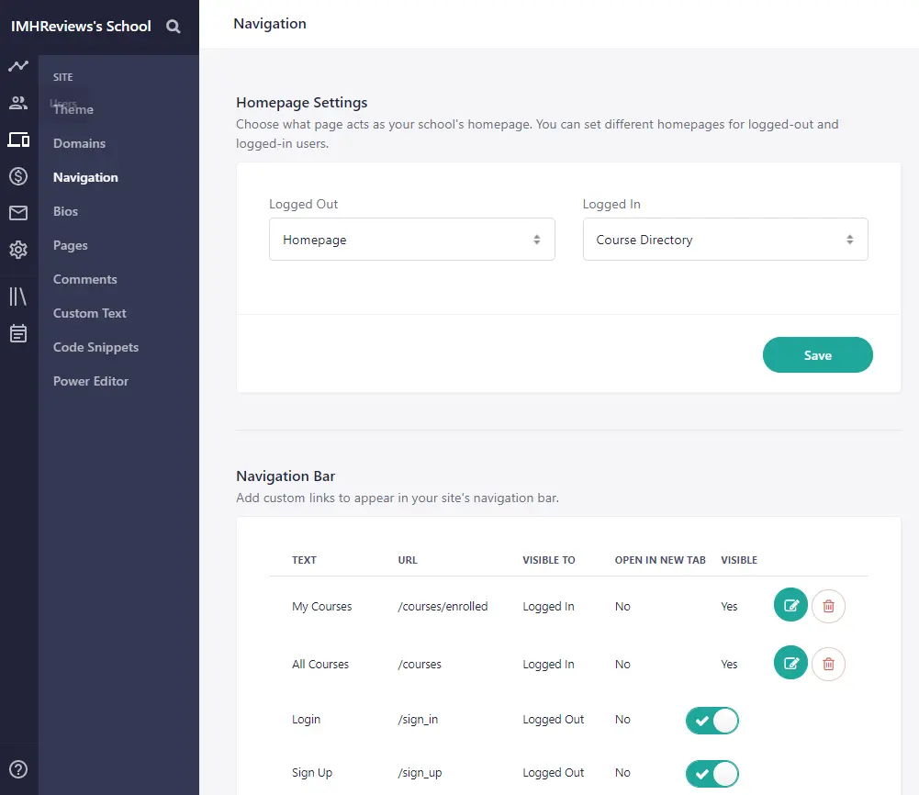Open the dashboard analytics graph icon
This screenshot has height=795, width=919.
[18, 66]
